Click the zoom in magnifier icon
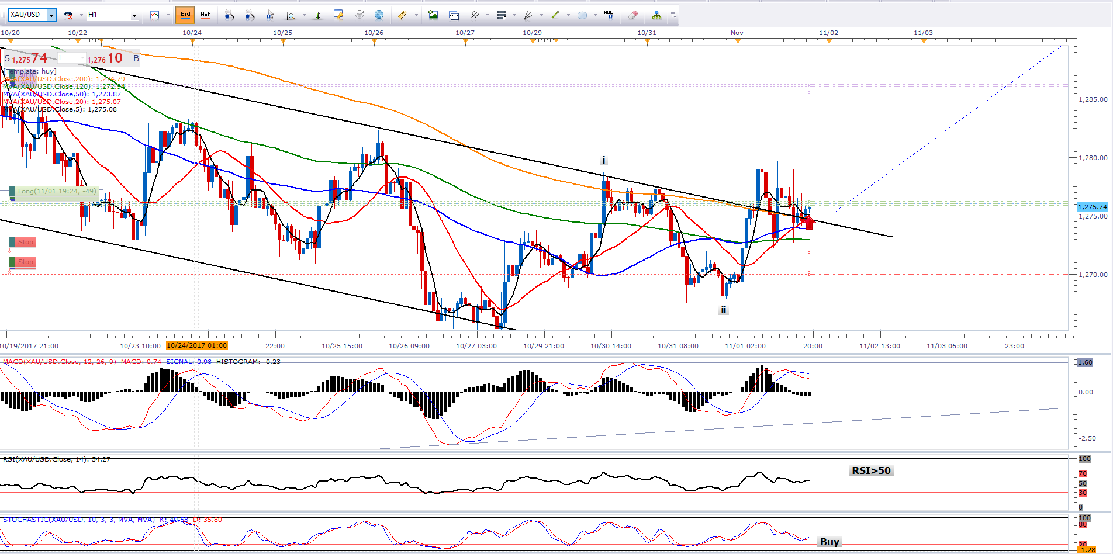The height and width of the screenshot is (554, 1113). coord(229,15)
